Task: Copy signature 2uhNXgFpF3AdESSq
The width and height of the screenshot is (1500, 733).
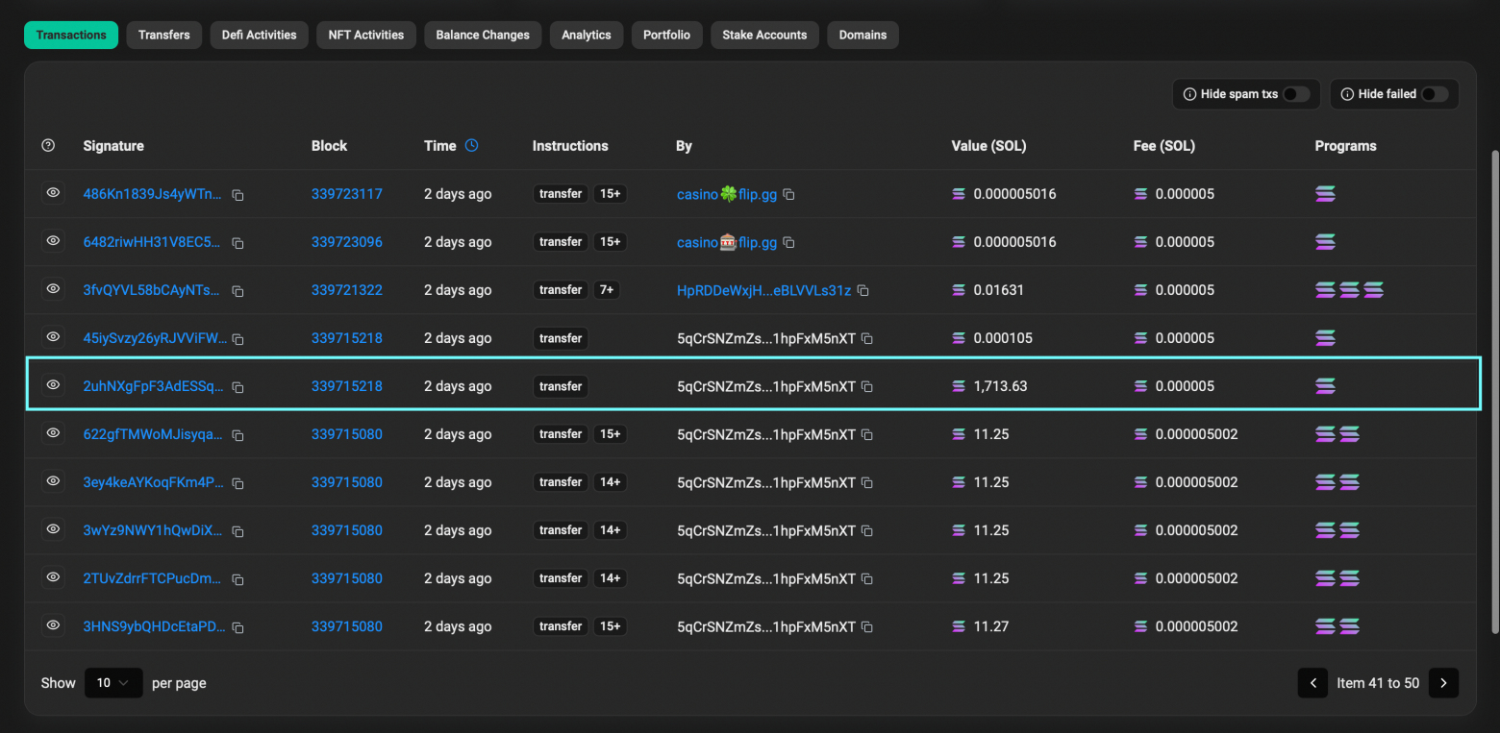Action: click(237, 387)
